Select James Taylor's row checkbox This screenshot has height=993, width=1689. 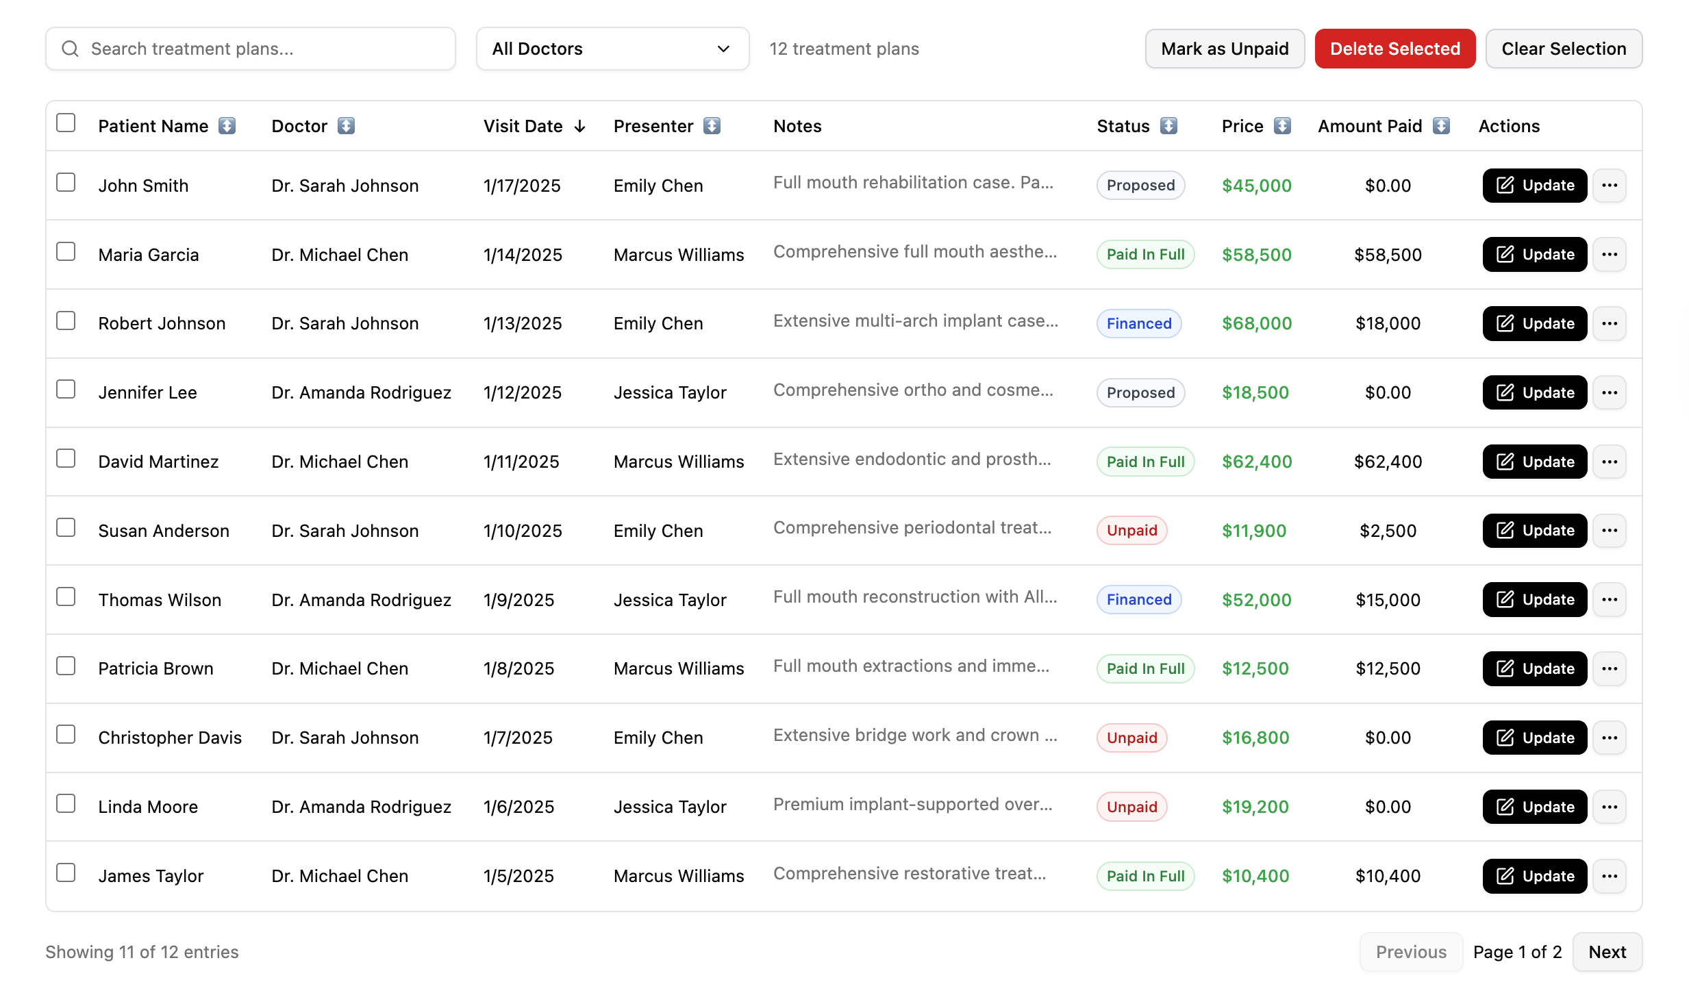tap(66, 873)
